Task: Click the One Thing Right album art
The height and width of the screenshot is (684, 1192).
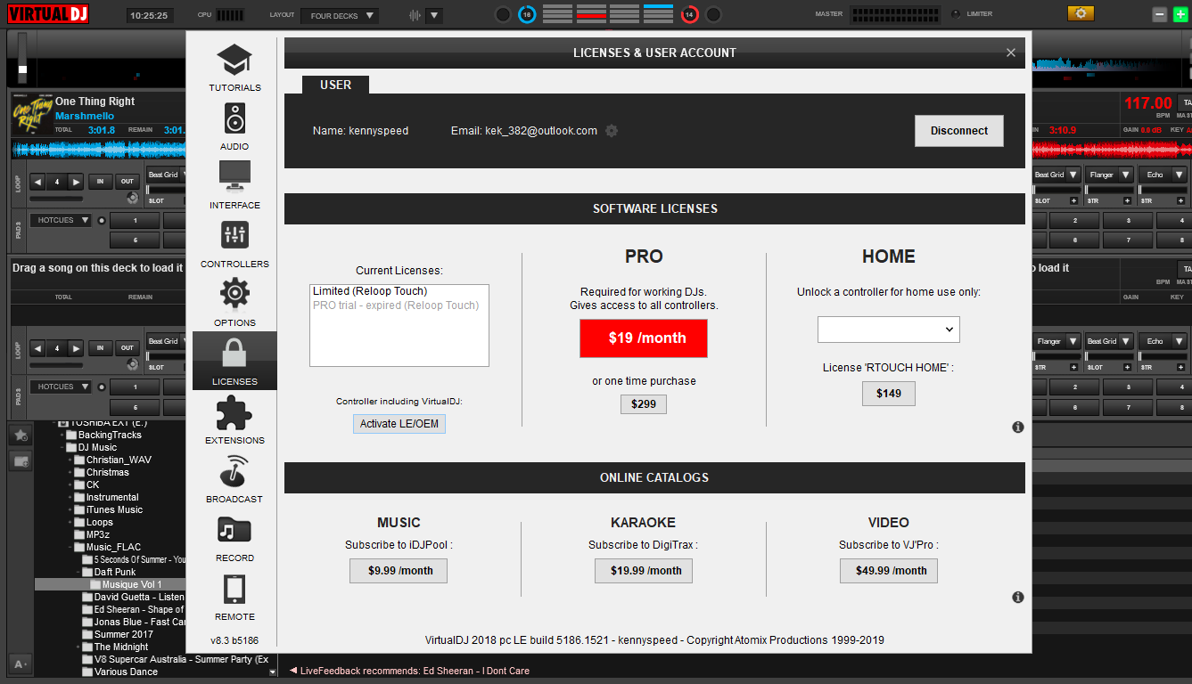Action: tap(31, 115)
